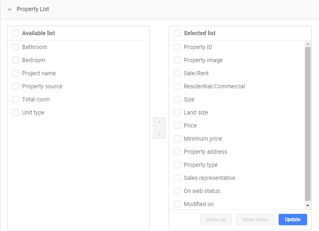
Task: Select Sales representative checkbox
Action: pos(177,178)
